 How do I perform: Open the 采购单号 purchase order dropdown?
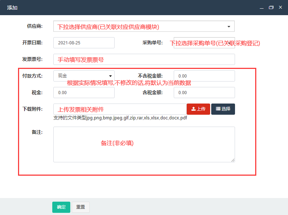click(204, 43)
